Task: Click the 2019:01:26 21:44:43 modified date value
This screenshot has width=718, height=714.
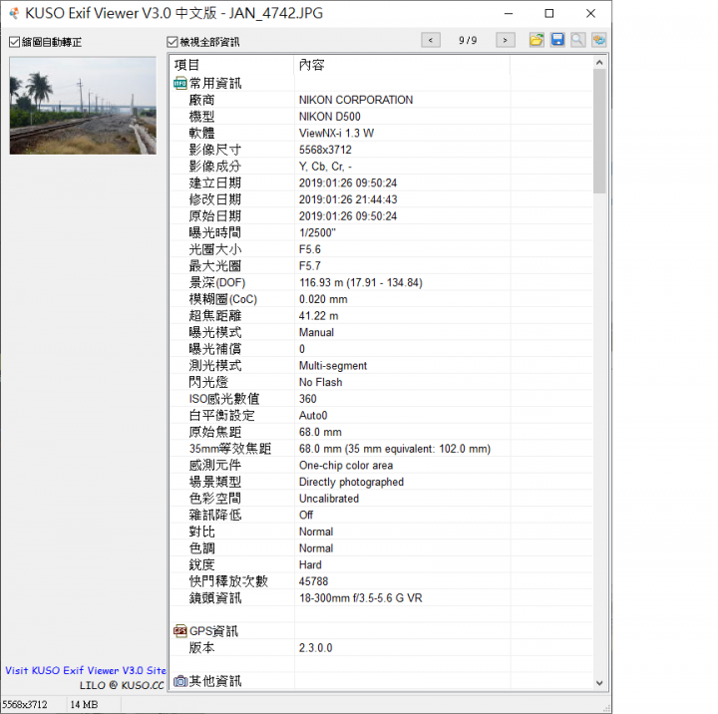Action: click(x=348, y=199)
